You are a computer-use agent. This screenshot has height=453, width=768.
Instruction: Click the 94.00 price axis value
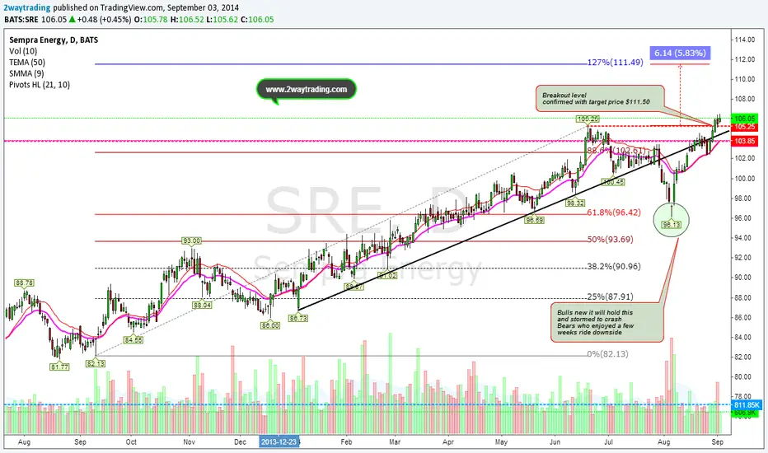point(744,238)
